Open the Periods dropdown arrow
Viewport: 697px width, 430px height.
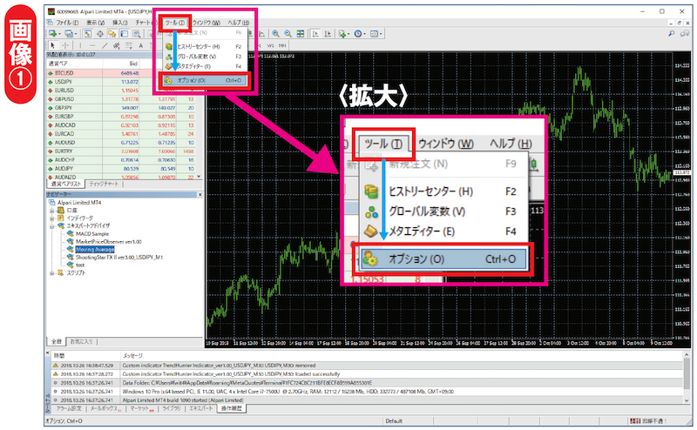[364, 34]
